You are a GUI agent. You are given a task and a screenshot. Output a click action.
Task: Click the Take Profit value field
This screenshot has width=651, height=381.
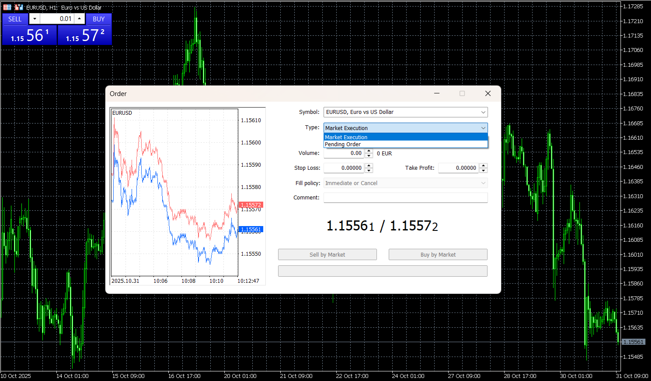[x=459, y=168]
